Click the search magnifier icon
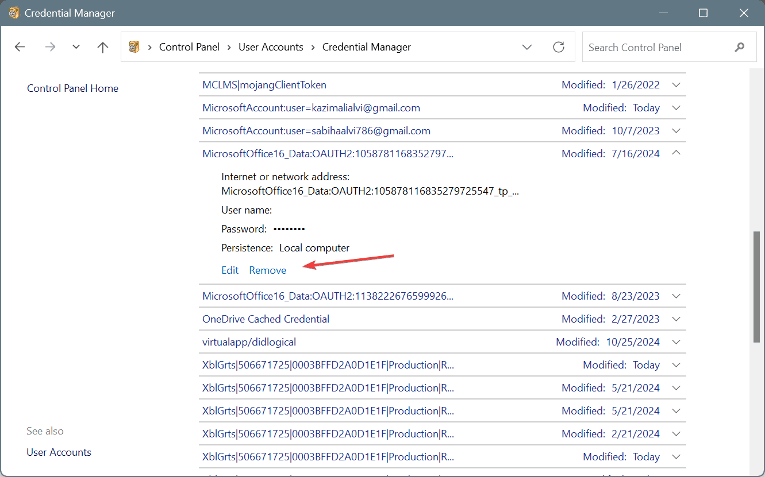The image size is (765, 477). (x=739, y=47)
